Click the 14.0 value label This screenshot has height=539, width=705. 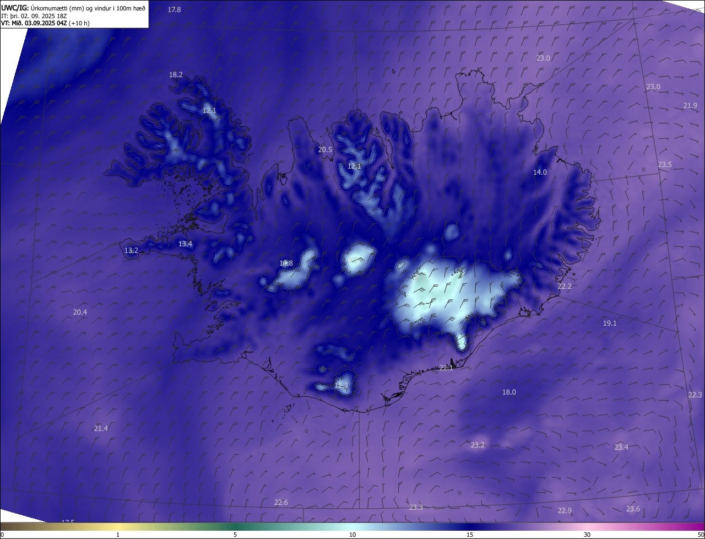[540, 173]
